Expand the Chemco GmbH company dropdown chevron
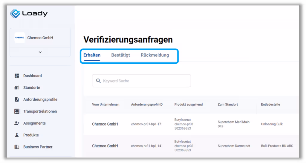Screen dimensions: 306x163 (x=40, y=52)
